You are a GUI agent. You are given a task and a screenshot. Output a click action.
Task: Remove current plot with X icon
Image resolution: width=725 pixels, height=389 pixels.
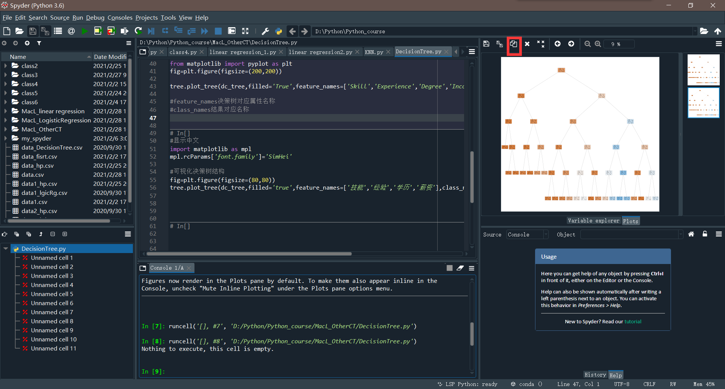(x=527, y=44)
